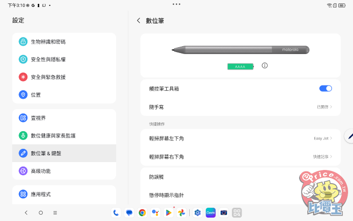Tap the 壹視界 icon
Image resolution: width=353 pixels, height=221 pixels.
(23, 118)
